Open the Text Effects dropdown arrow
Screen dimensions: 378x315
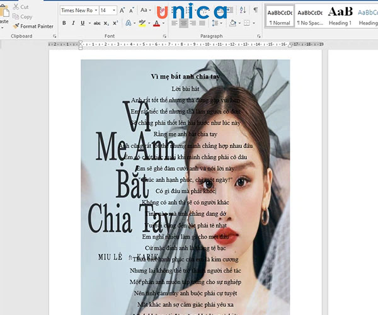(x=135, y=23)
